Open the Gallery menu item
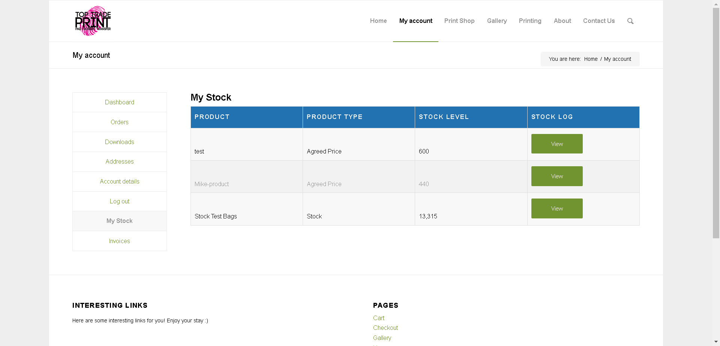 pos(497,21)
